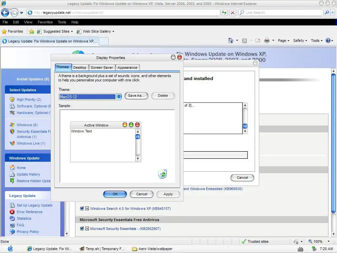Print the page using the printer icon
This screenshot has width=337, height=253.
[x=267, y=41]
